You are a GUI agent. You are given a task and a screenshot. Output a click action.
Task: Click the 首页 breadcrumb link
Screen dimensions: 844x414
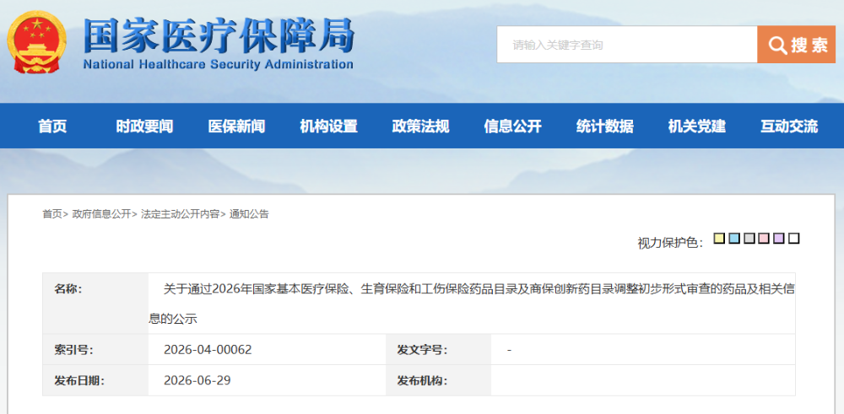[52, 214]
